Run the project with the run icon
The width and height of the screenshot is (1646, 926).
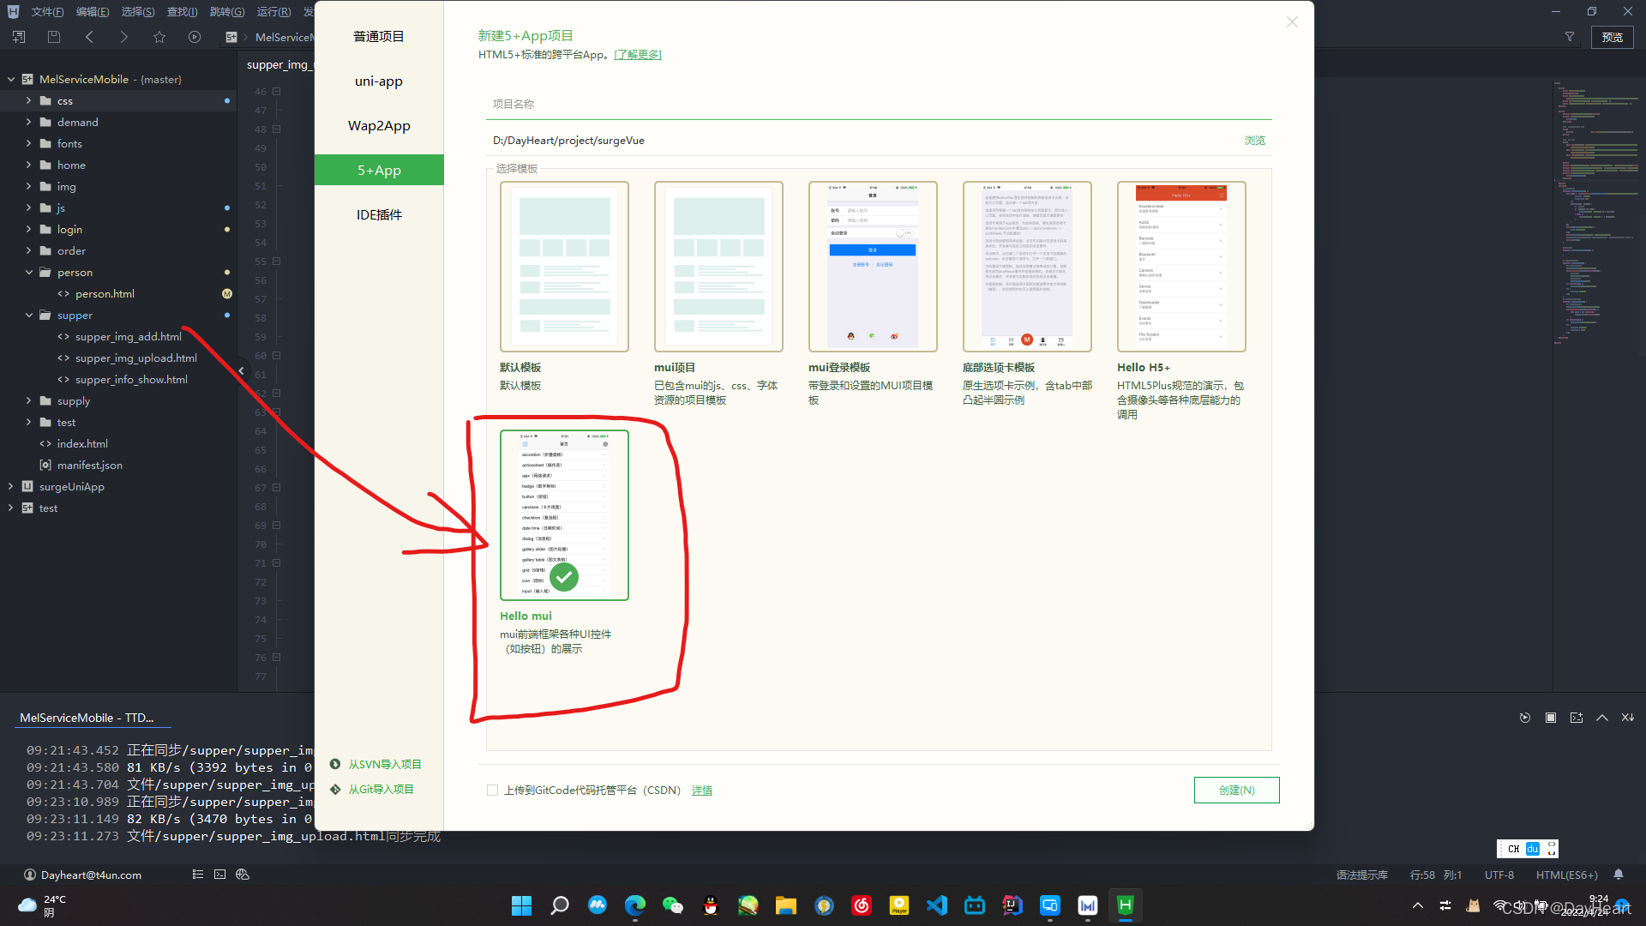(x=195, y=37)
